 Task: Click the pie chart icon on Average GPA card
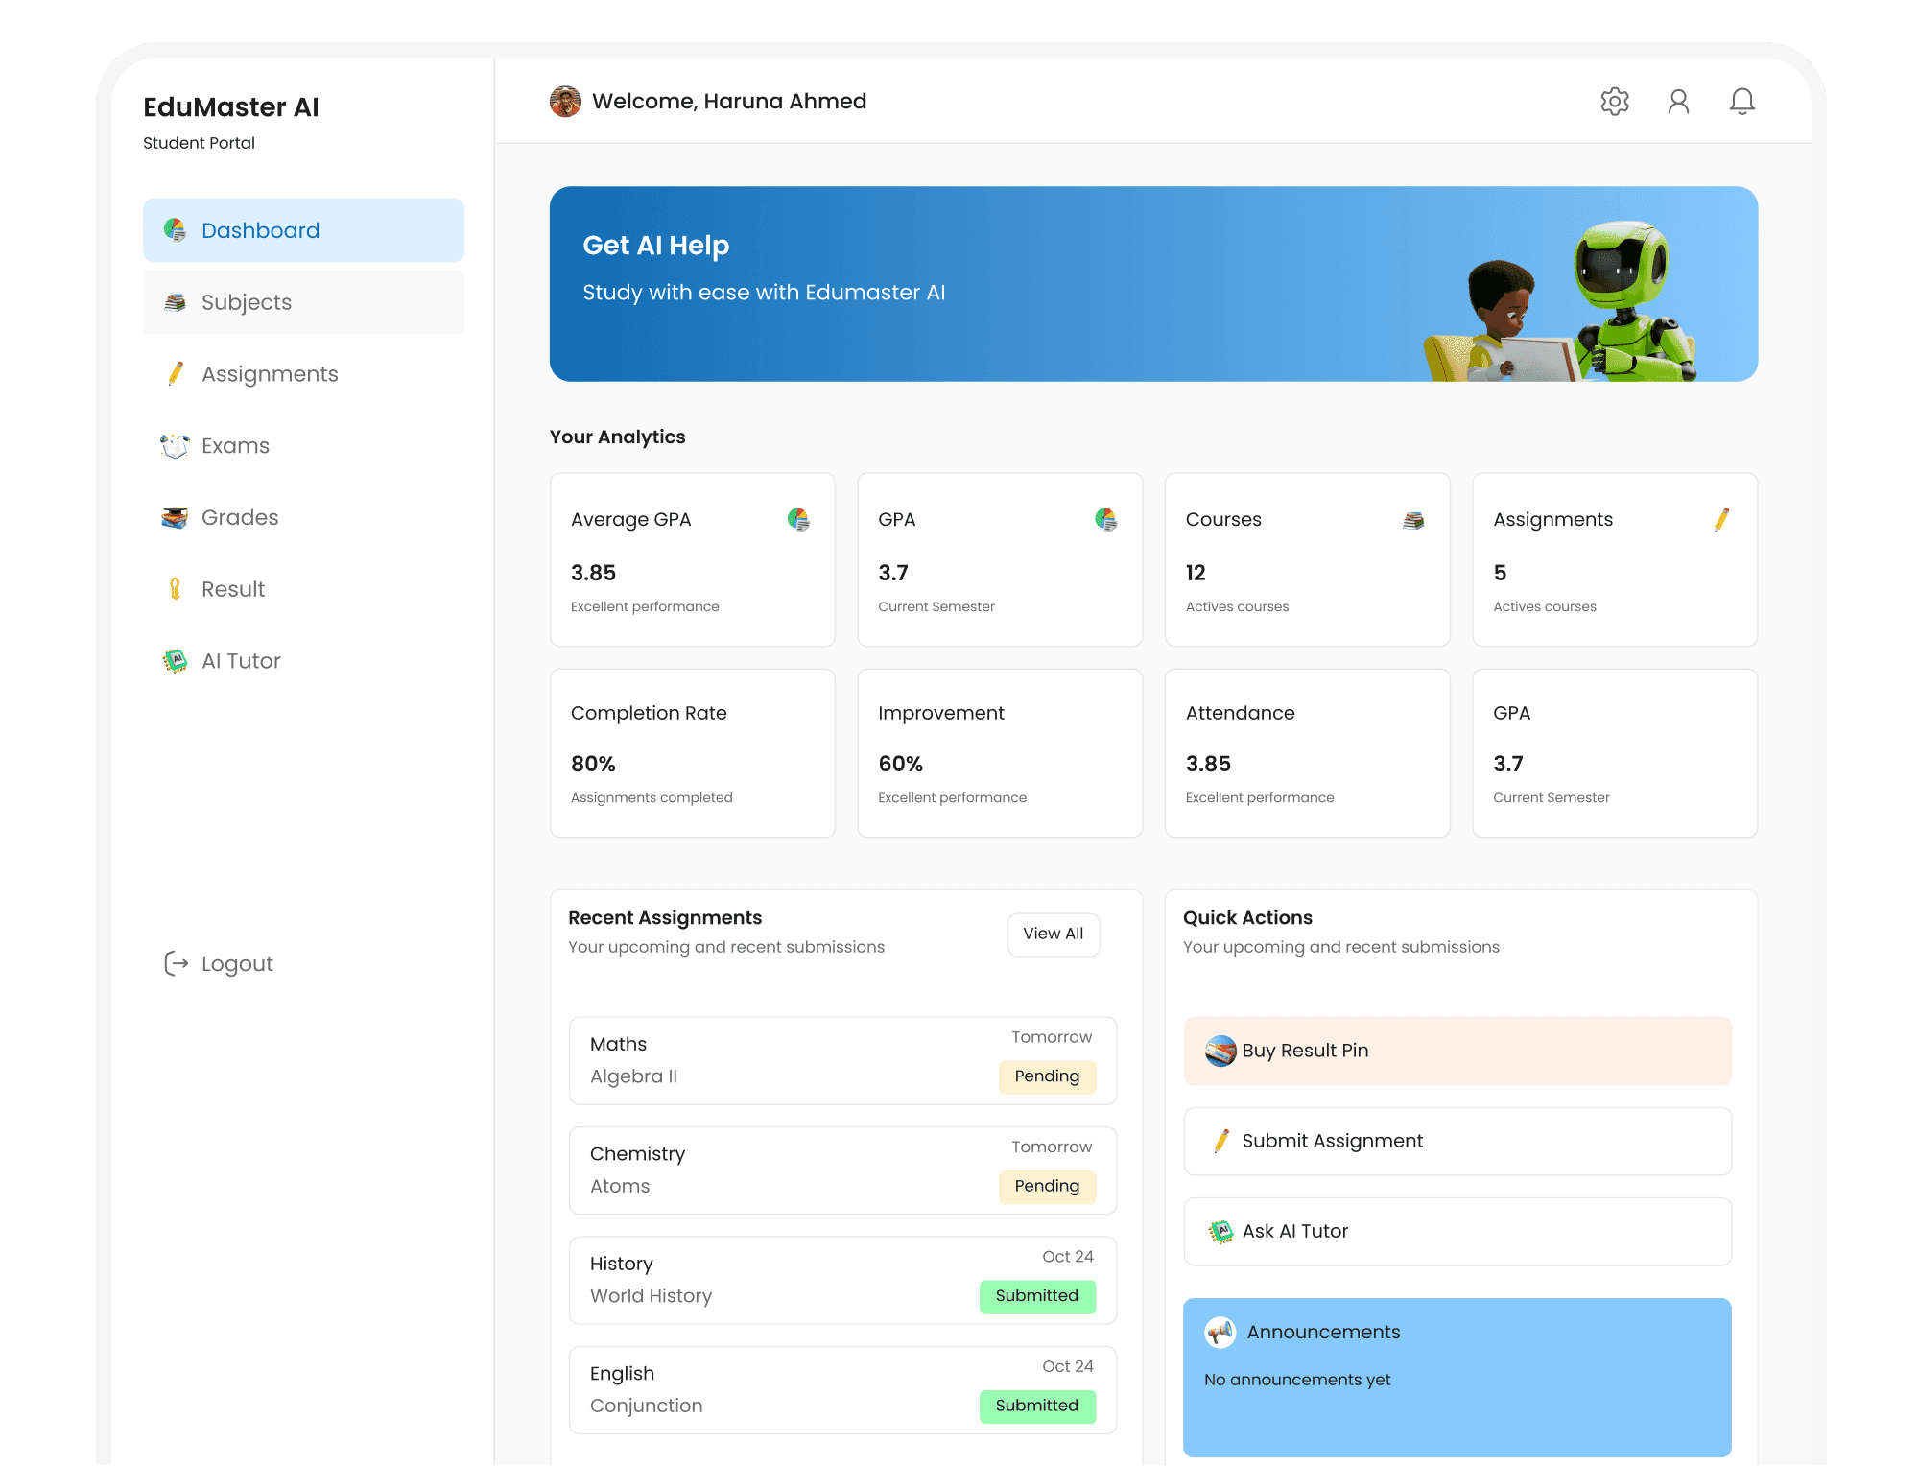798,520
